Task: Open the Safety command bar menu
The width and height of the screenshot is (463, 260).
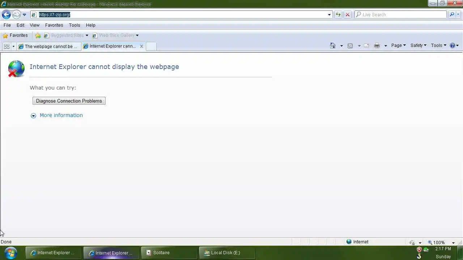Action: click(419, 45)
